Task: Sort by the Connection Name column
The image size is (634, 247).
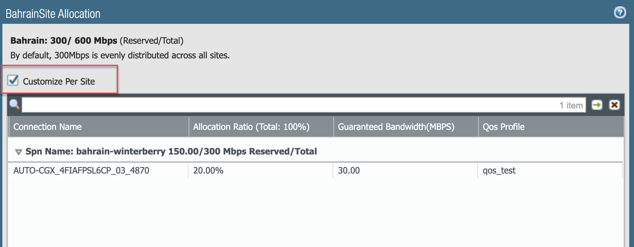Action: [48, 127]
